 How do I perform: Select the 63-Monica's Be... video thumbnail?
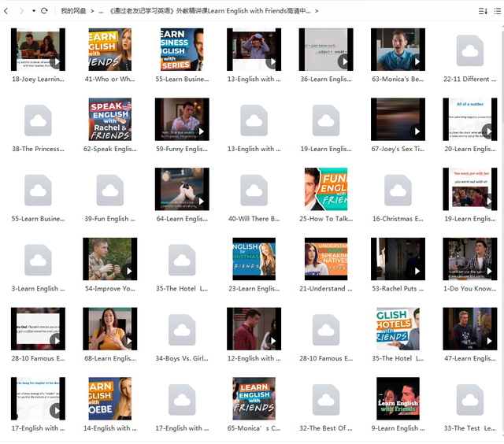398,50
